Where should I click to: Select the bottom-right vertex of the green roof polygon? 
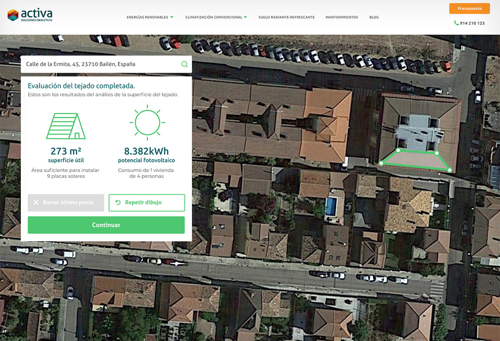click(x=450, y=170)
